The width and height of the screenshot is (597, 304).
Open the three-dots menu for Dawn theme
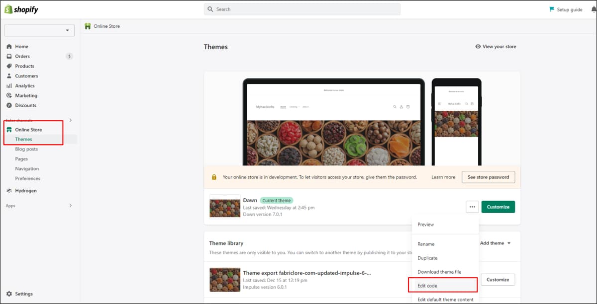(x=472, y=207)
